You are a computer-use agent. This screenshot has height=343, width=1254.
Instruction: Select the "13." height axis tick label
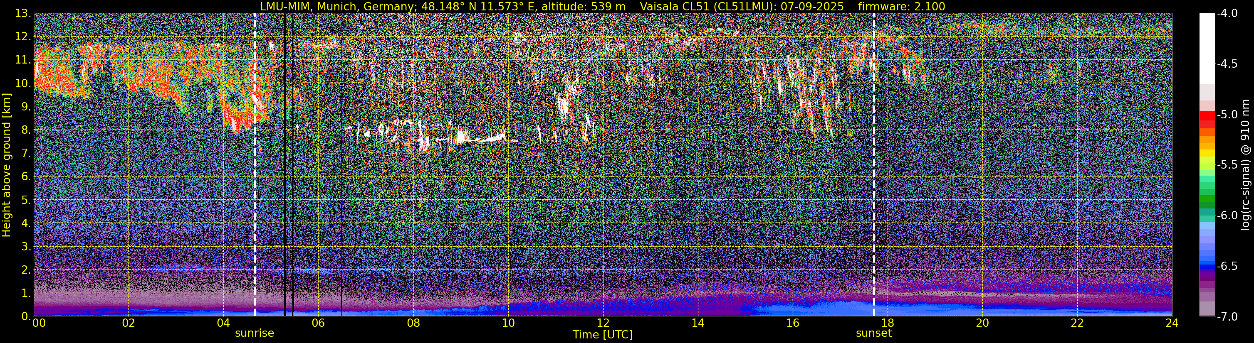tap(23, 13)
